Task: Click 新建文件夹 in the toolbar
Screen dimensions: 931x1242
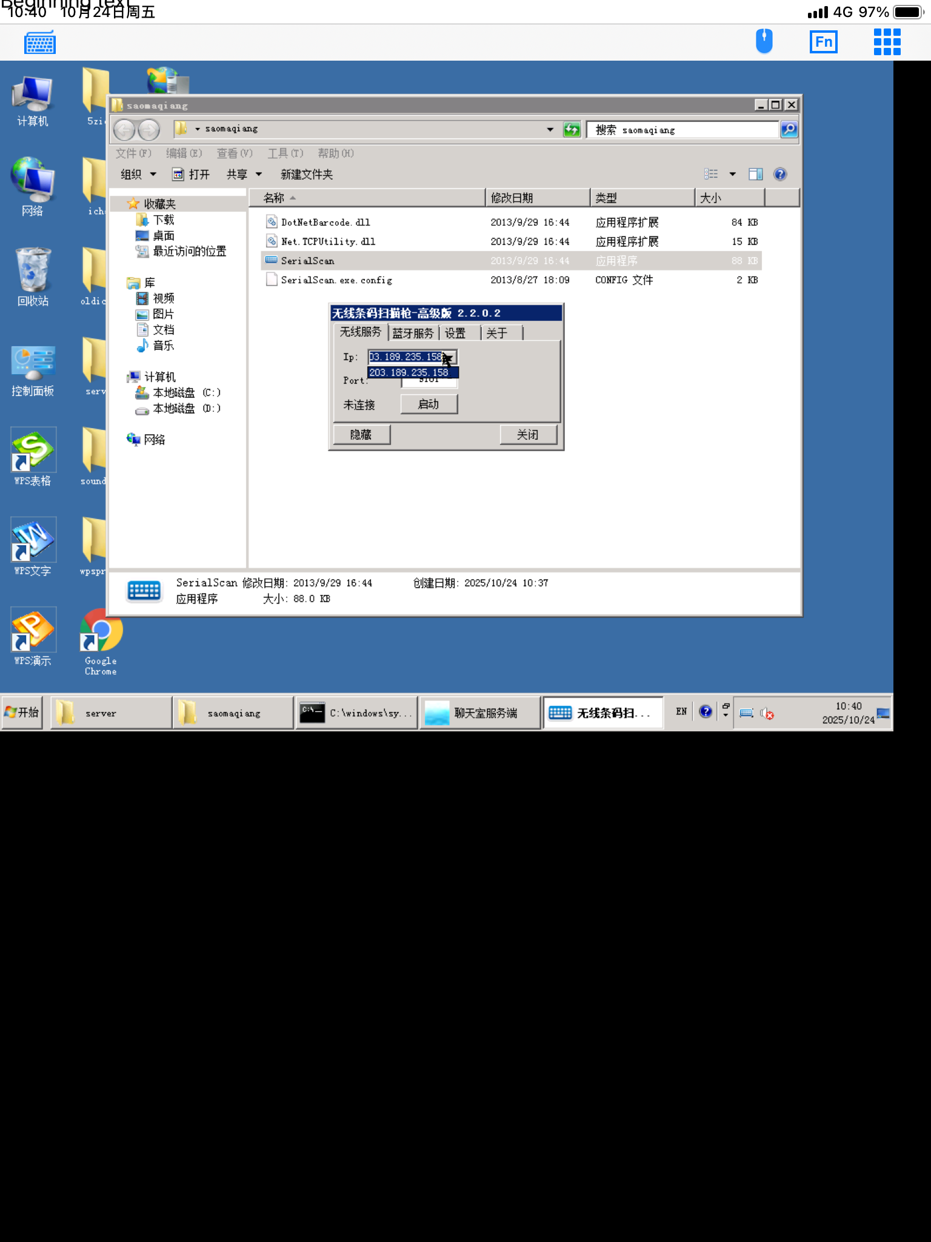Action: point(307,175)
